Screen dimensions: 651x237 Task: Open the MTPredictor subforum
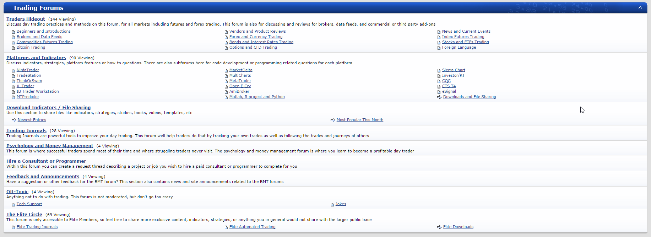28,97
